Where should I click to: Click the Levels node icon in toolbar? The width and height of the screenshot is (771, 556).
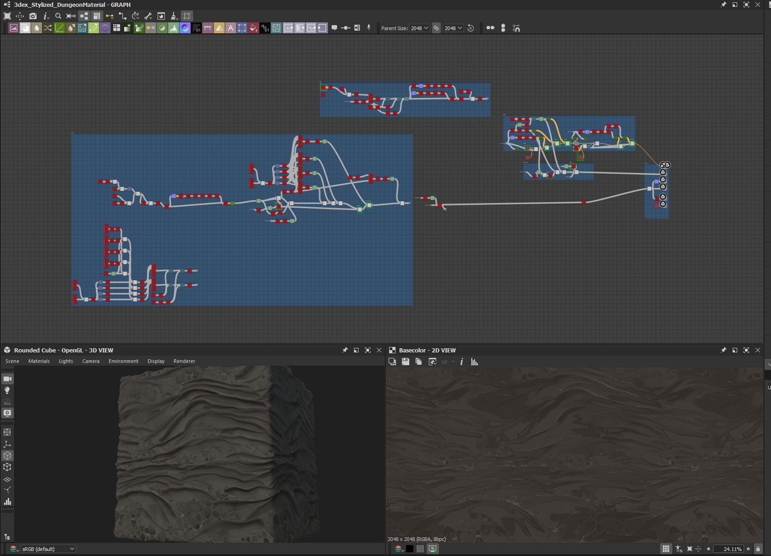tap(173, 28)
